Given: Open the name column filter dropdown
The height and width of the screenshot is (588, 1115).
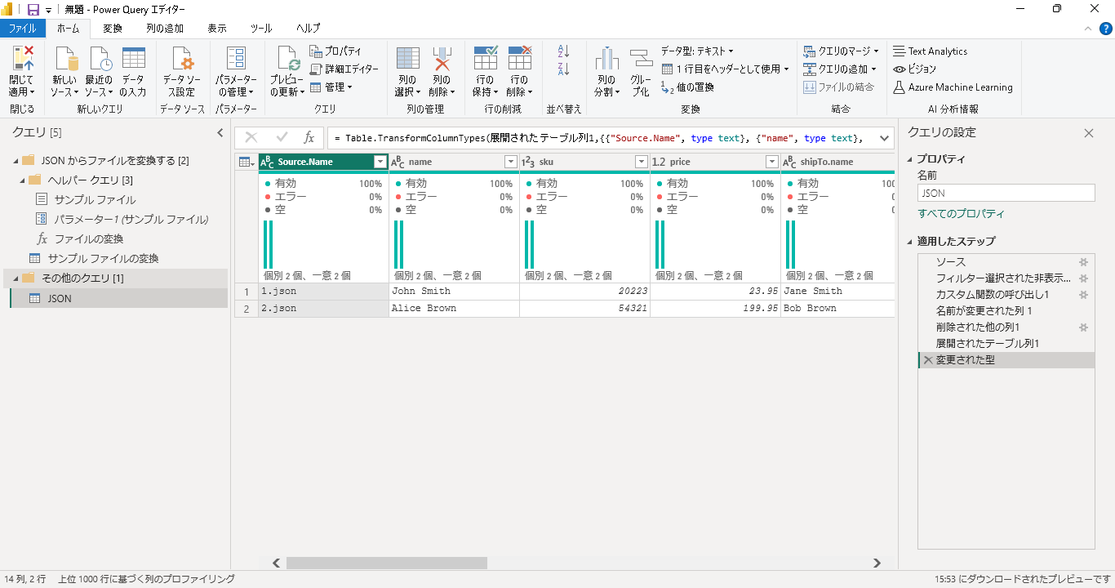Looking at the screenshot, I should click(511, 162).
